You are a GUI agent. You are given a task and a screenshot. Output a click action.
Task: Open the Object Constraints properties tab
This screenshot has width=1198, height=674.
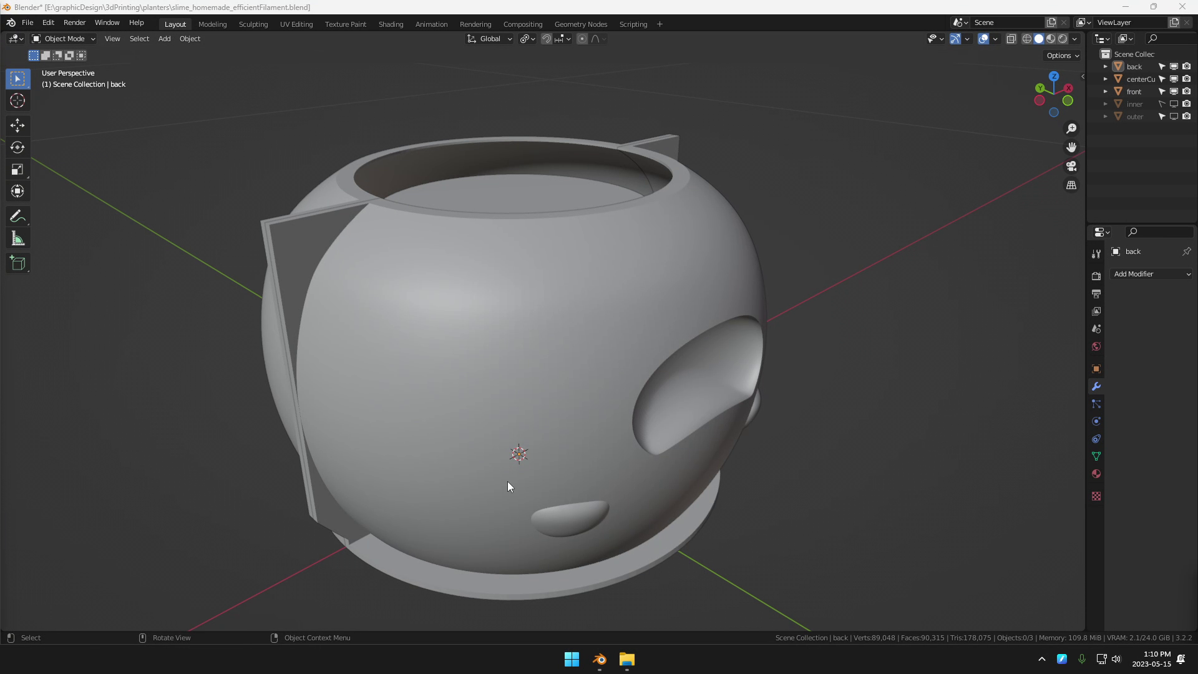pyautogui.click(x=1096, y=439)
